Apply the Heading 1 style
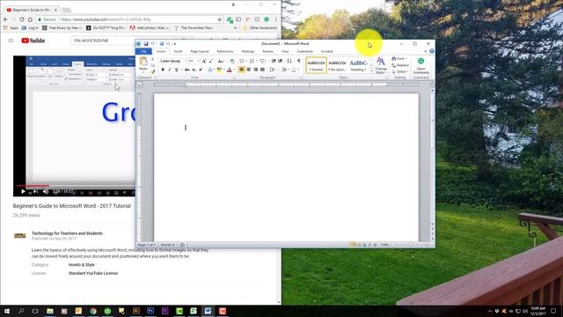The width and height of the screenshot is (563, 317). tap(358, 65)
